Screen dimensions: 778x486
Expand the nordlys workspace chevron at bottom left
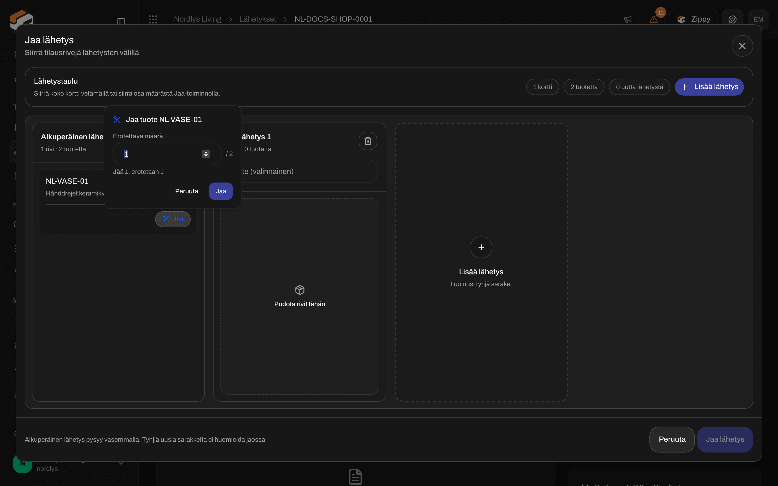121,463
